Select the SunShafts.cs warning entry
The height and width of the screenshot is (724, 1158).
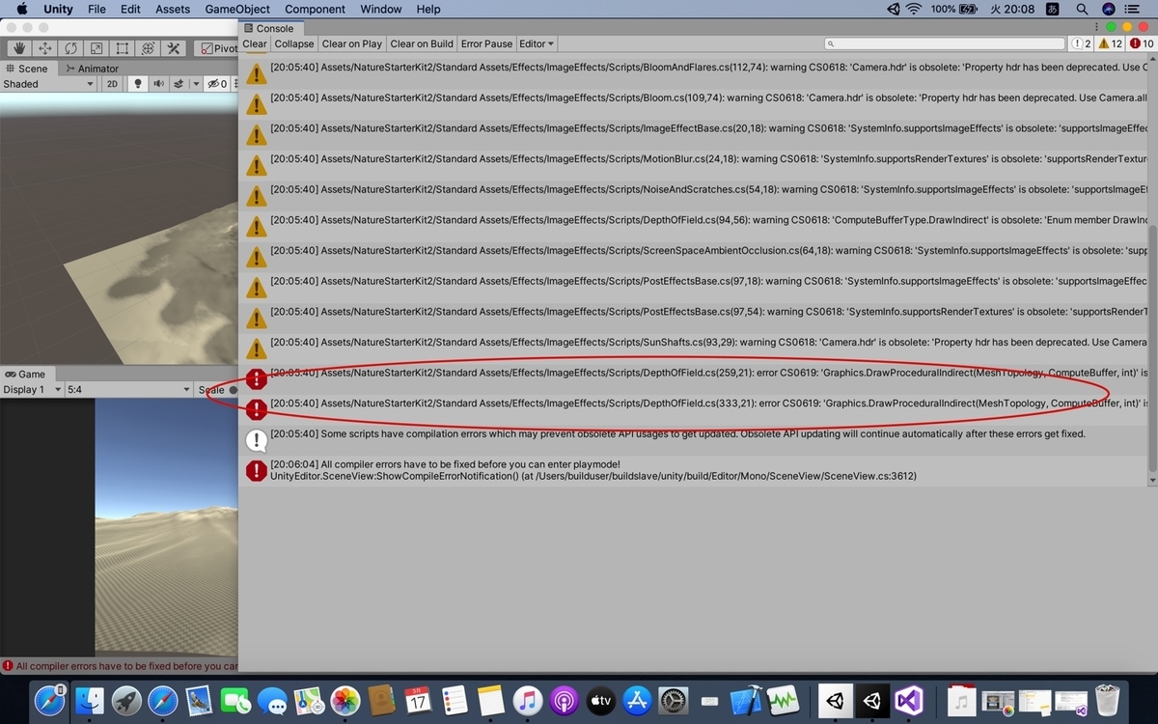[x=693, y=348]
